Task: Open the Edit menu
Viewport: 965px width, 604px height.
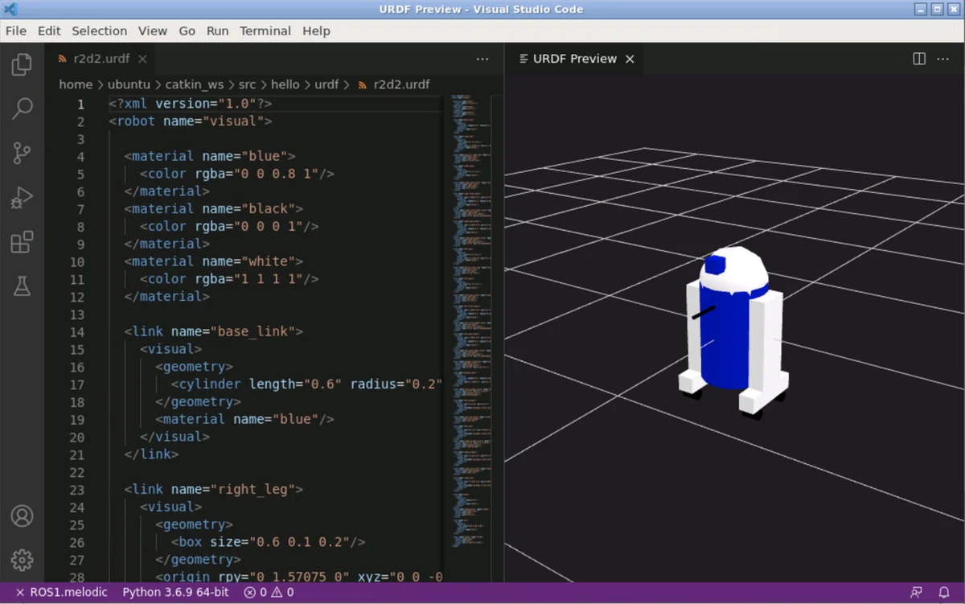Action: click(49, 31)
